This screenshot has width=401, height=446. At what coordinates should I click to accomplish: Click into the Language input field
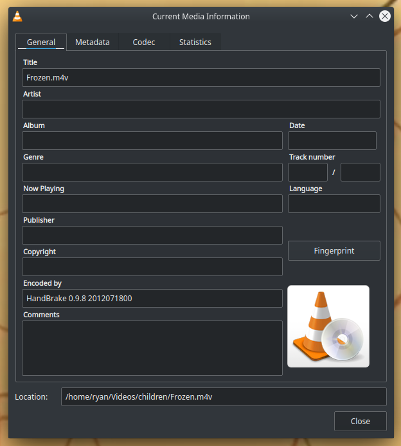[x=334, y=203]
